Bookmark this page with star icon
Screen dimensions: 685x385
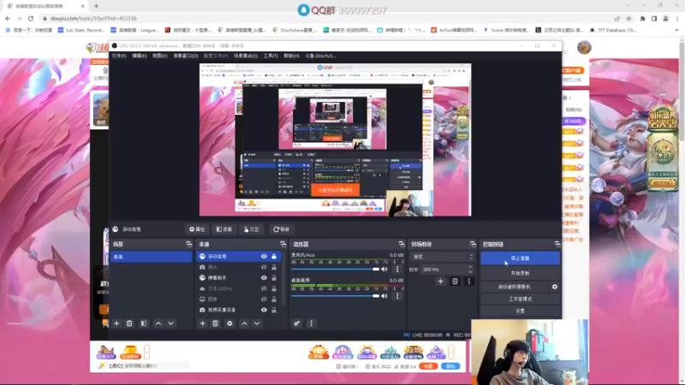[628, 18]
